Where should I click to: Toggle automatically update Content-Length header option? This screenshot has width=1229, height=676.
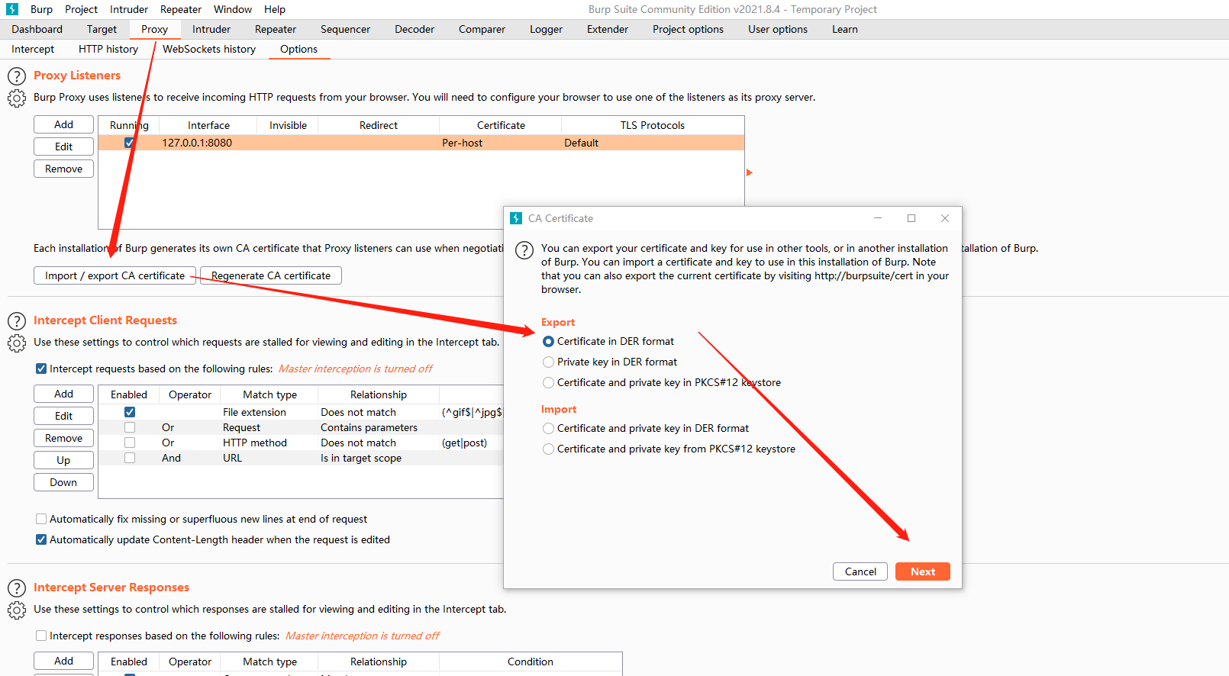click(x=41, y=539)
